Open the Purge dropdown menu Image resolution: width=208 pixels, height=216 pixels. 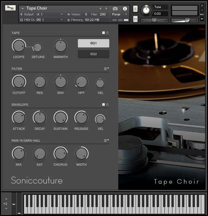pyautogui.click(x=120, y=14)
